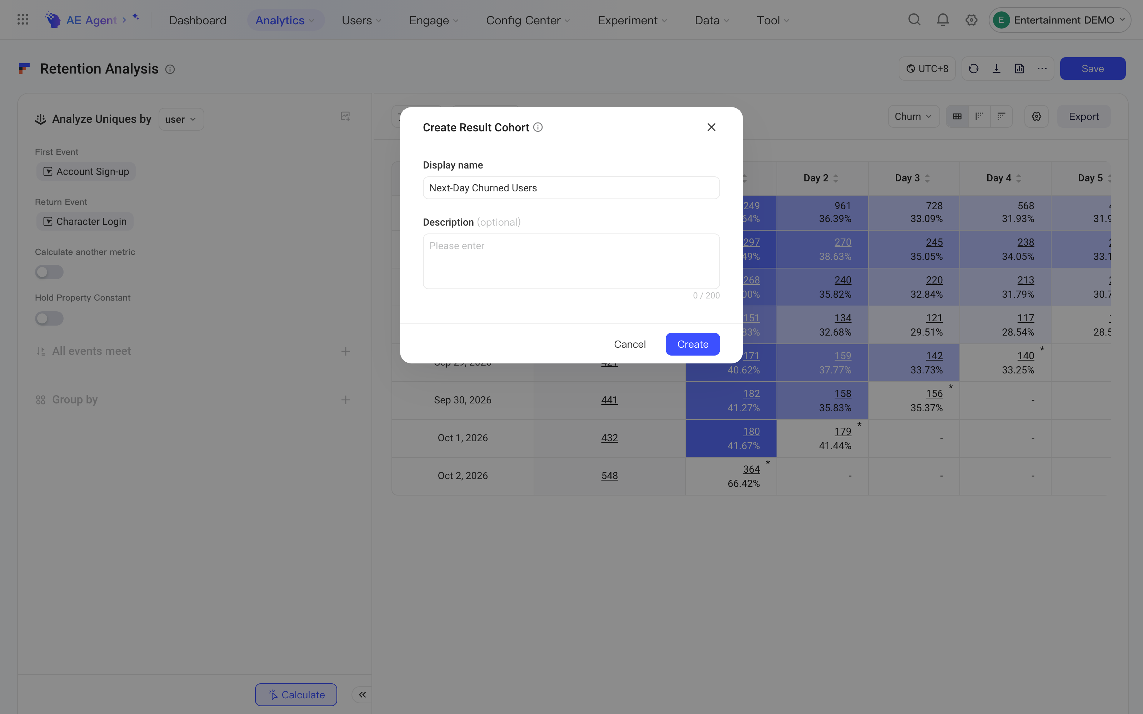Click the Display name input field

pos(571,188)
